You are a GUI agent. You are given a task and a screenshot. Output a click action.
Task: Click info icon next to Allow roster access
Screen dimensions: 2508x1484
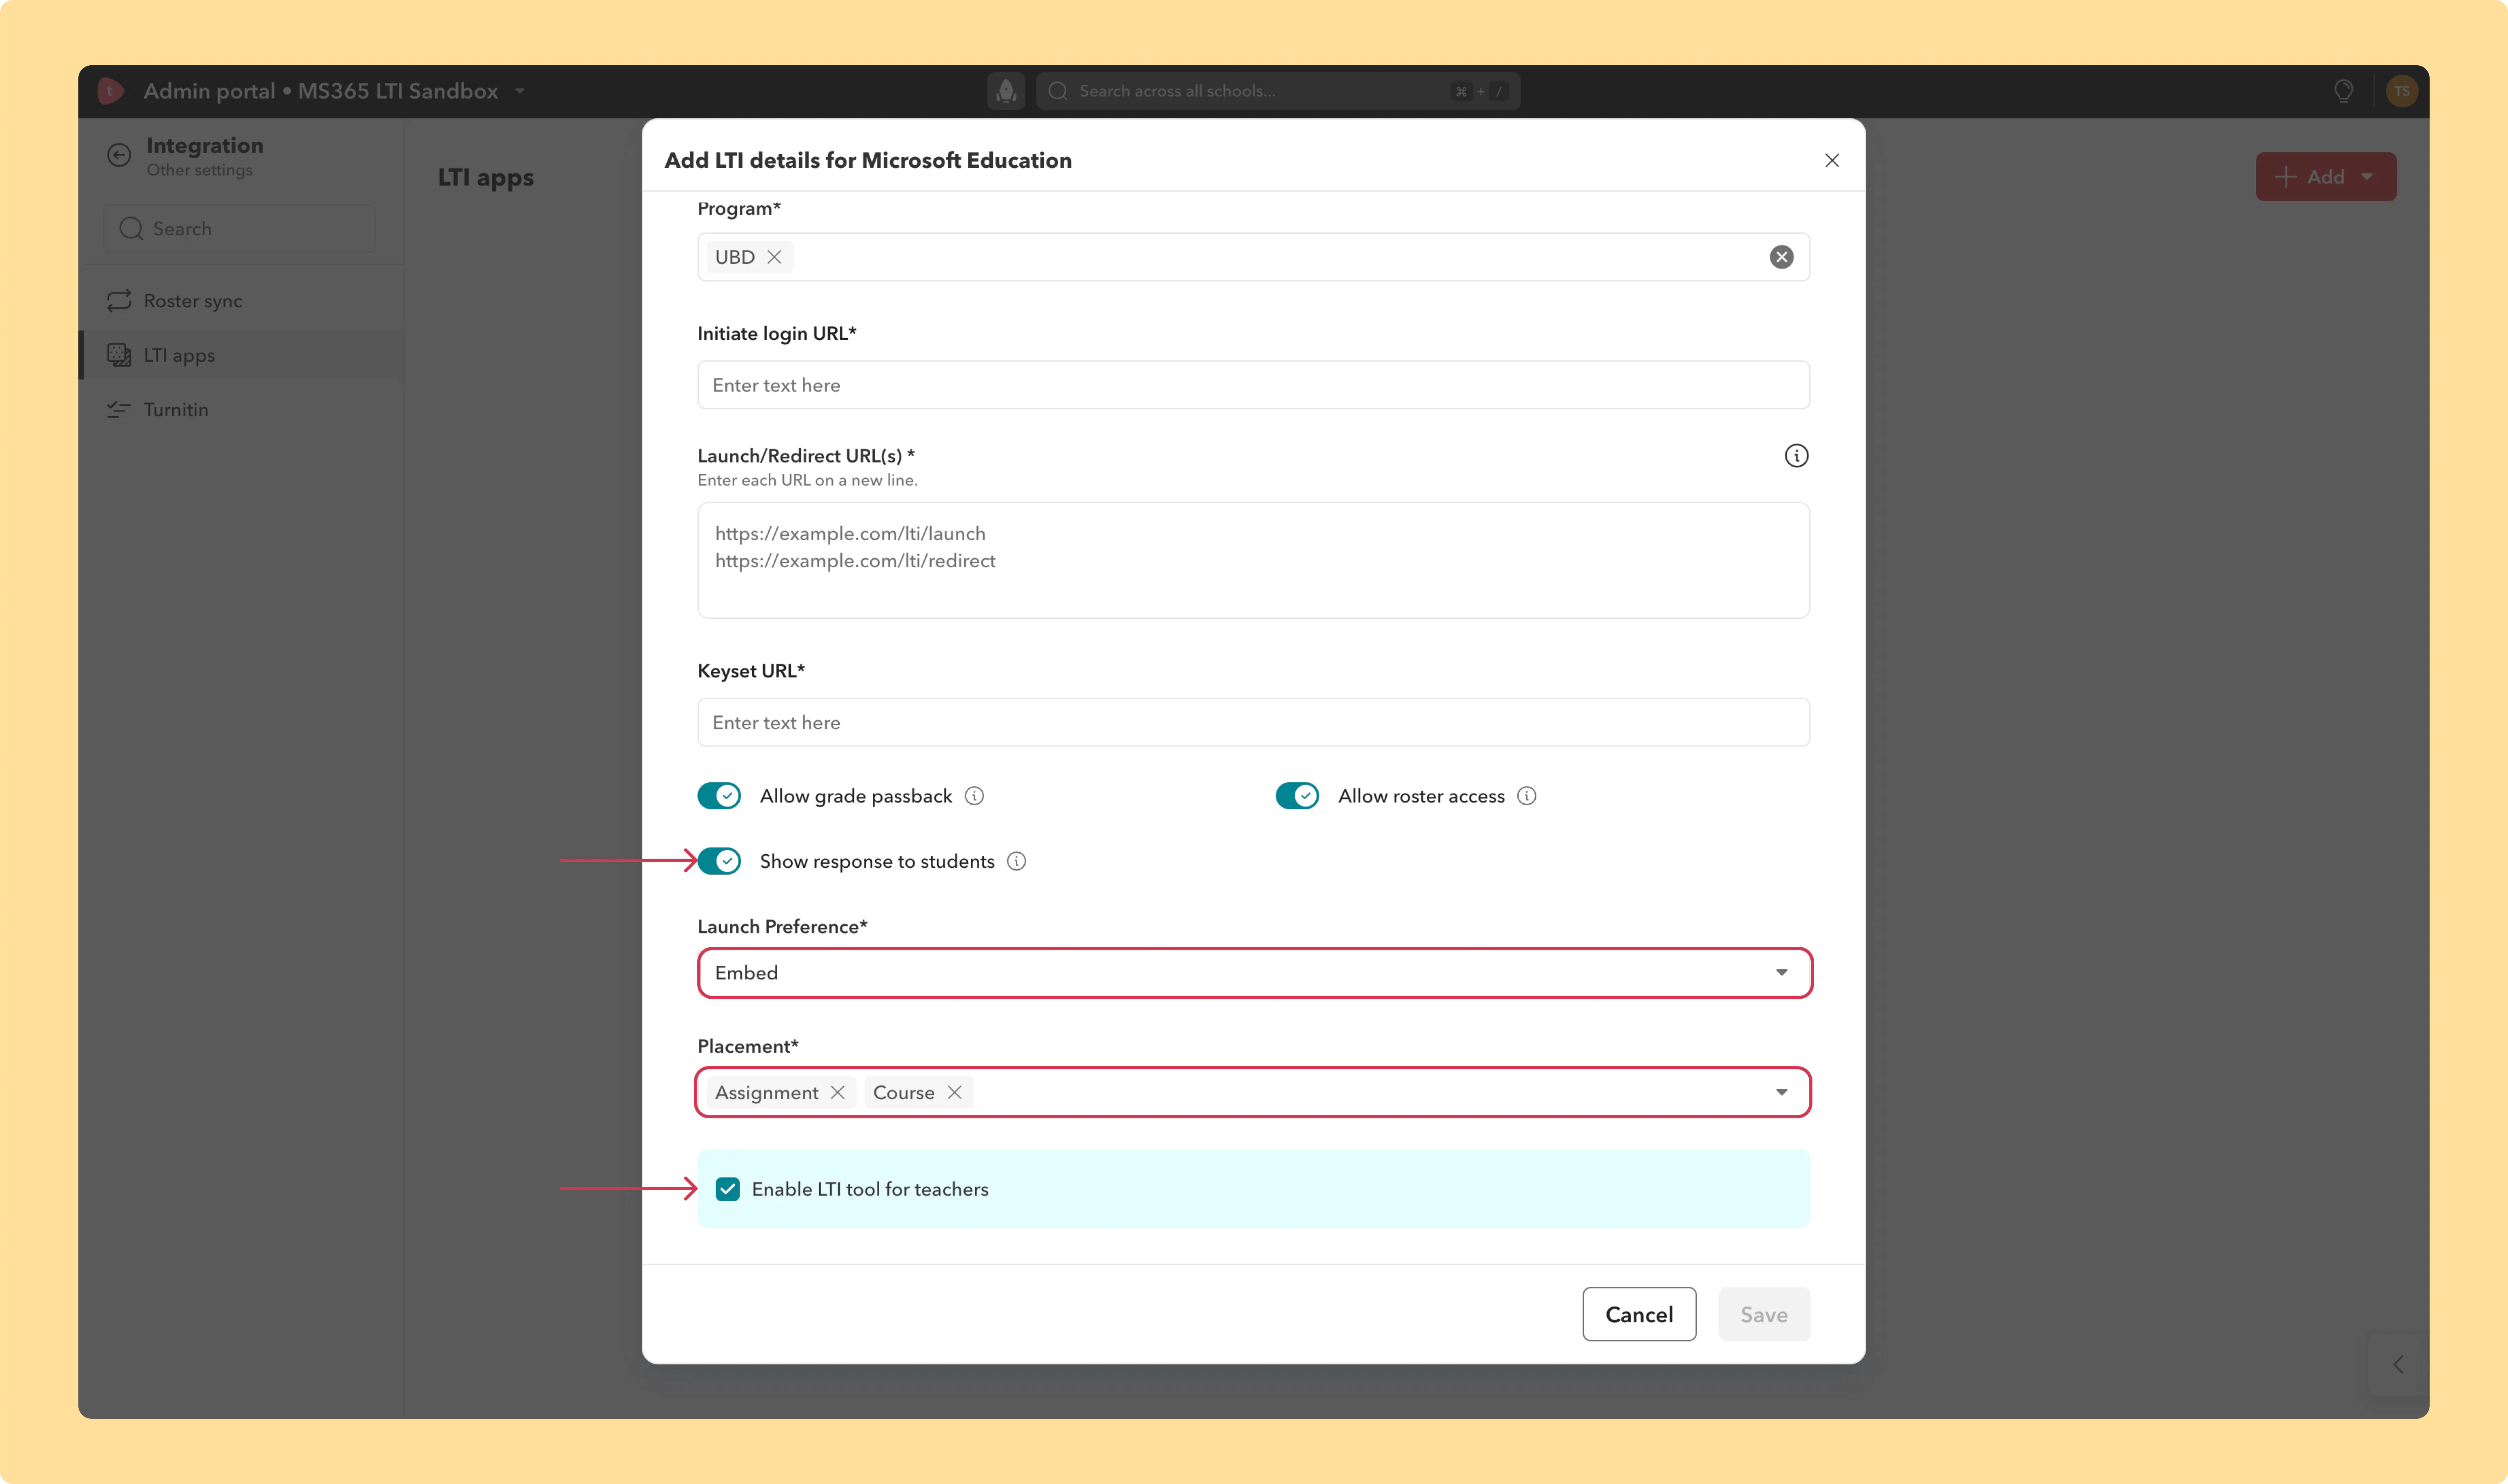1526,796
